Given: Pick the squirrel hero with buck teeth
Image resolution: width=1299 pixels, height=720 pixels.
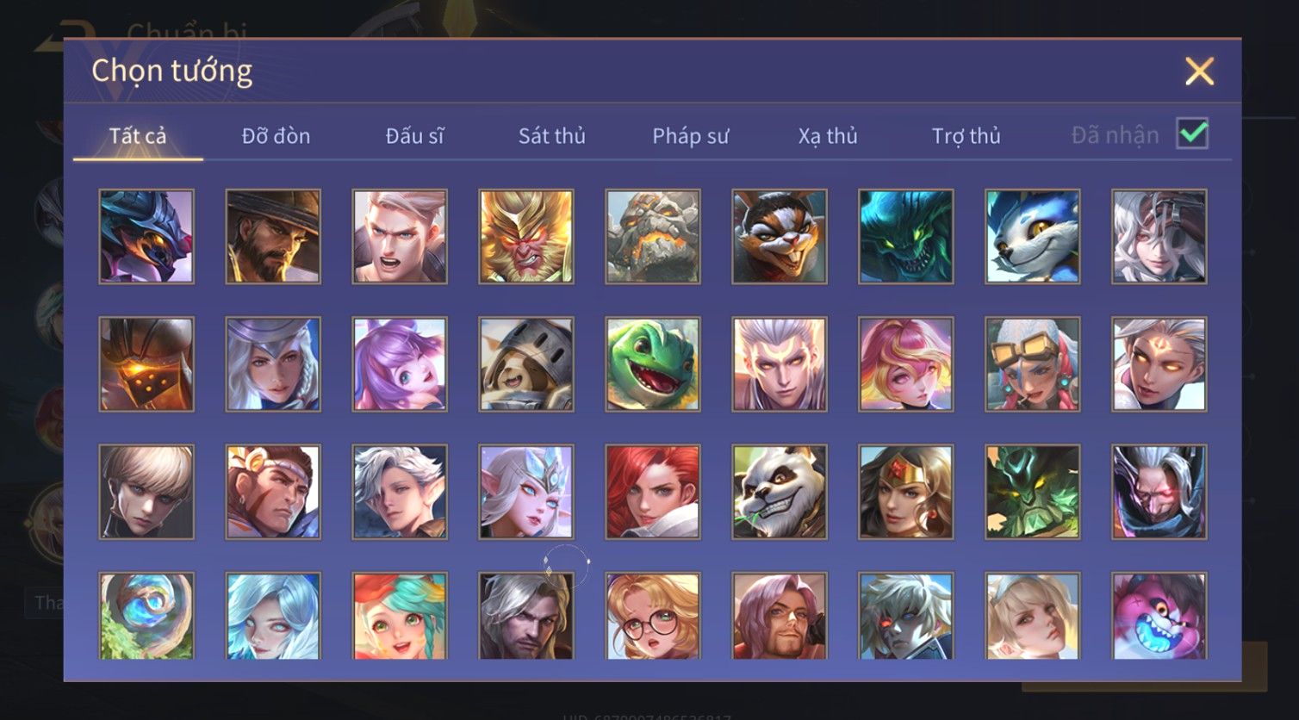Looking at the screenshot, I should pos(780,237).
